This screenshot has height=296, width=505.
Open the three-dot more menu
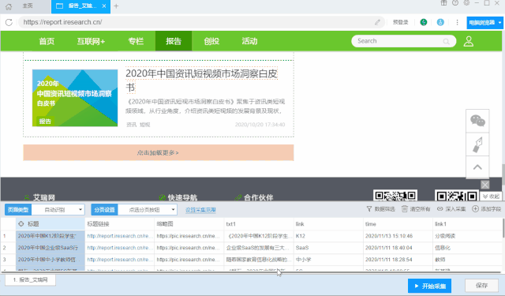pyautogui.click(x=457, y=22)
